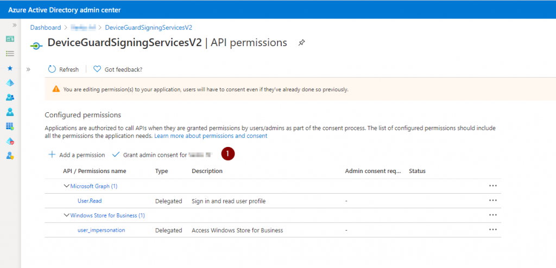Click the Description column header
556x268 pixels.
[x=207, y=171]
